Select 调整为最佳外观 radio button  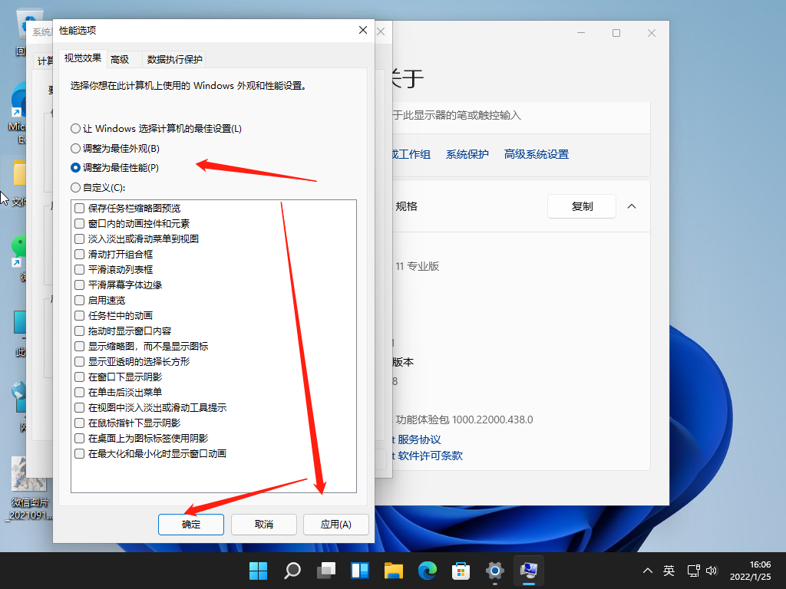75,148
